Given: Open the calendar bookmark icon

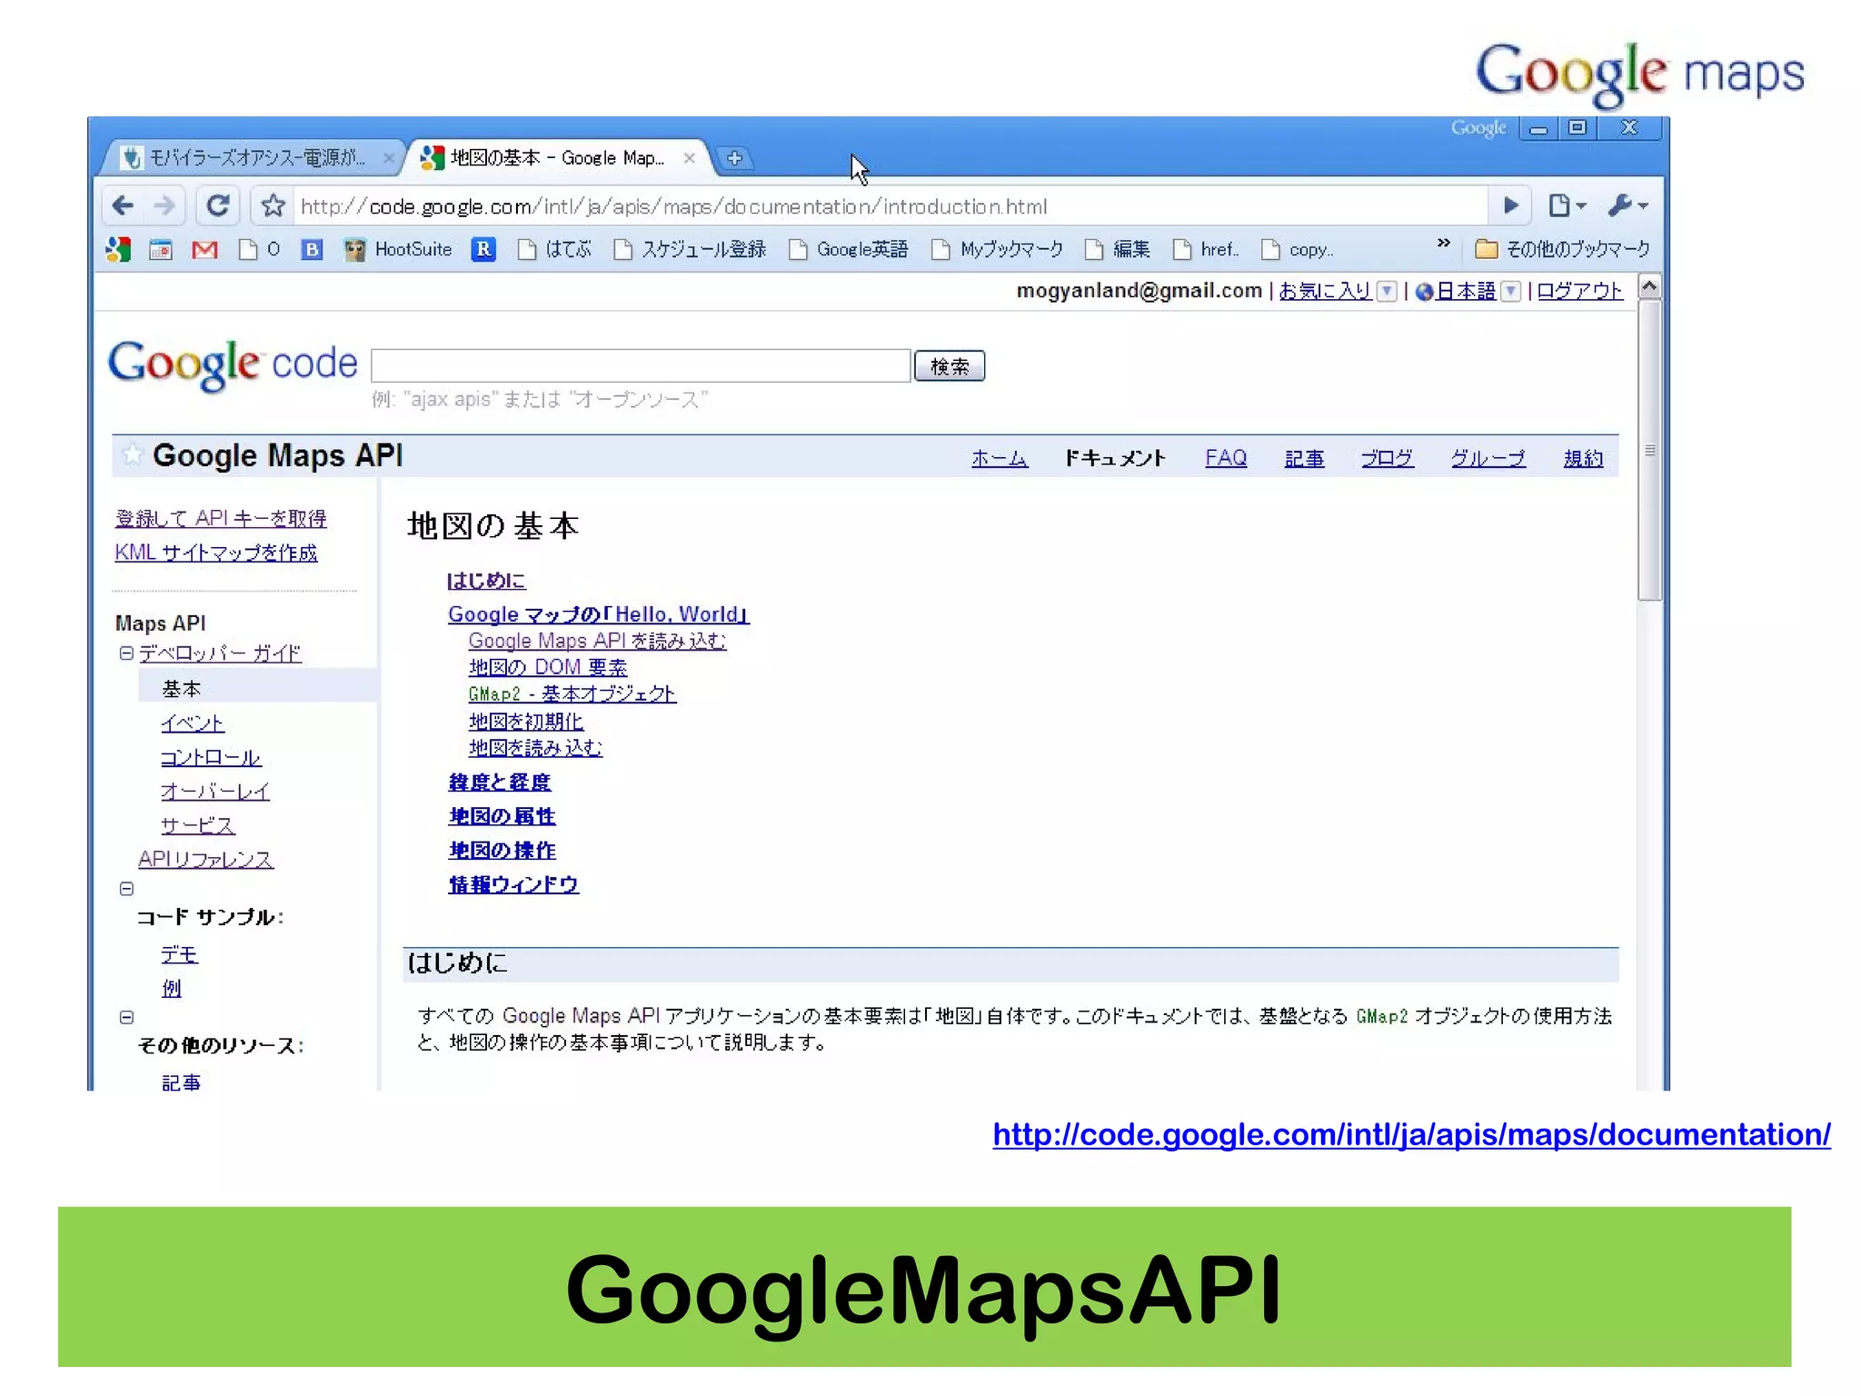Looking at the screenshot, I should tap(161, 249).
